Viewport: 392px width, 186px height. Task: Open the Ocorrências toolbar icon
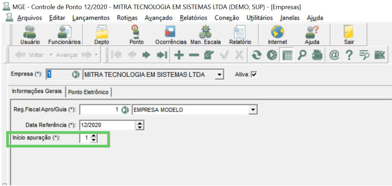tap(171, 35)
